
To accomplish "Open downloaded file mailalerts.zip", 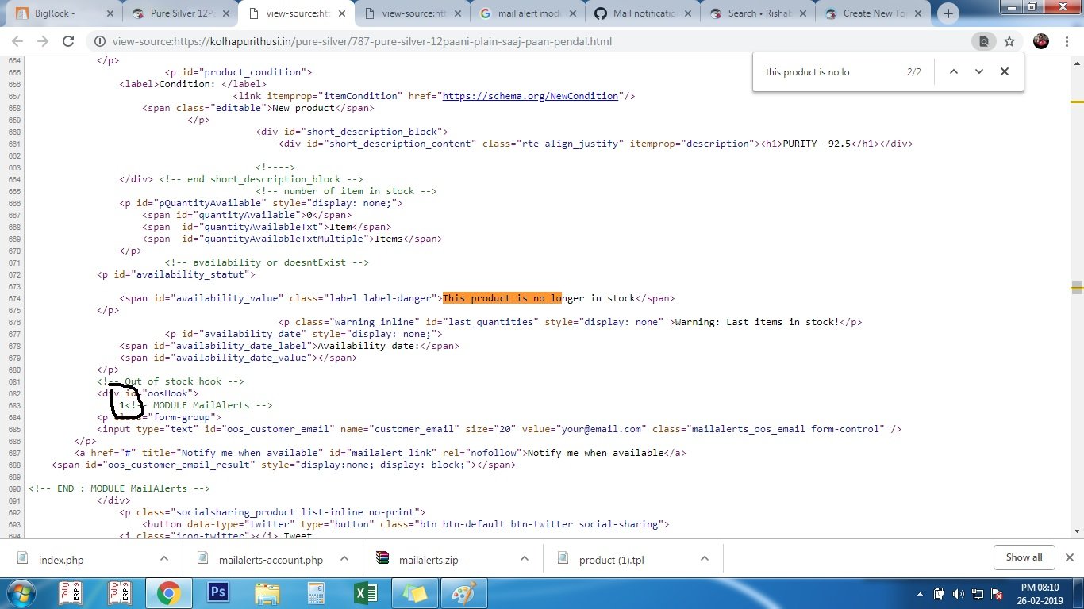I will (429, 560).
